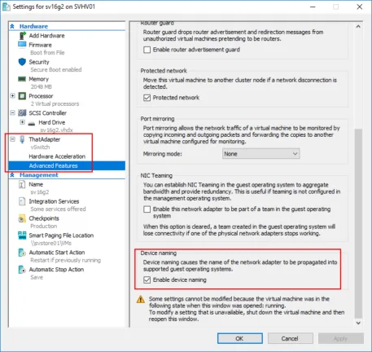The height and width of the screenshot is (352, 372).
Task: Click the vertical scrollbar thumb
Action: click(x=358, y=223)
